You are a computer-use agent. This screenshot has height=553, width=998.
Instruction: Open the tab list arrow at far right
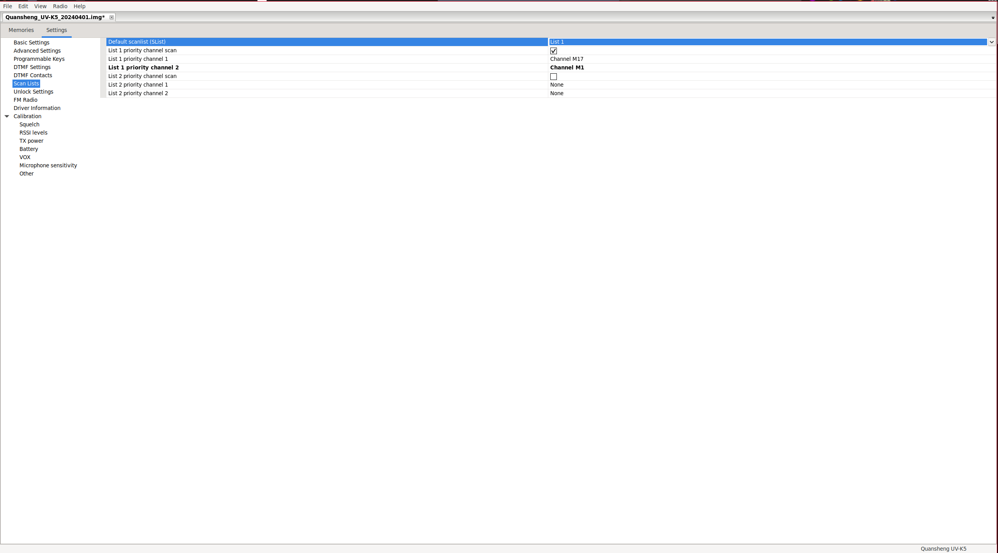(993, 18)
